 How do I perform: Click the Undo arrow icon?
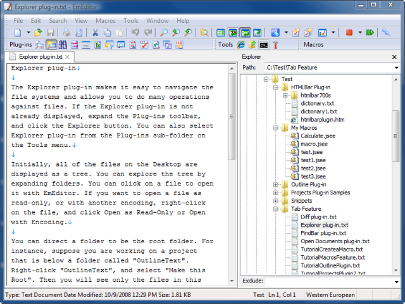(x=135, y=32)
